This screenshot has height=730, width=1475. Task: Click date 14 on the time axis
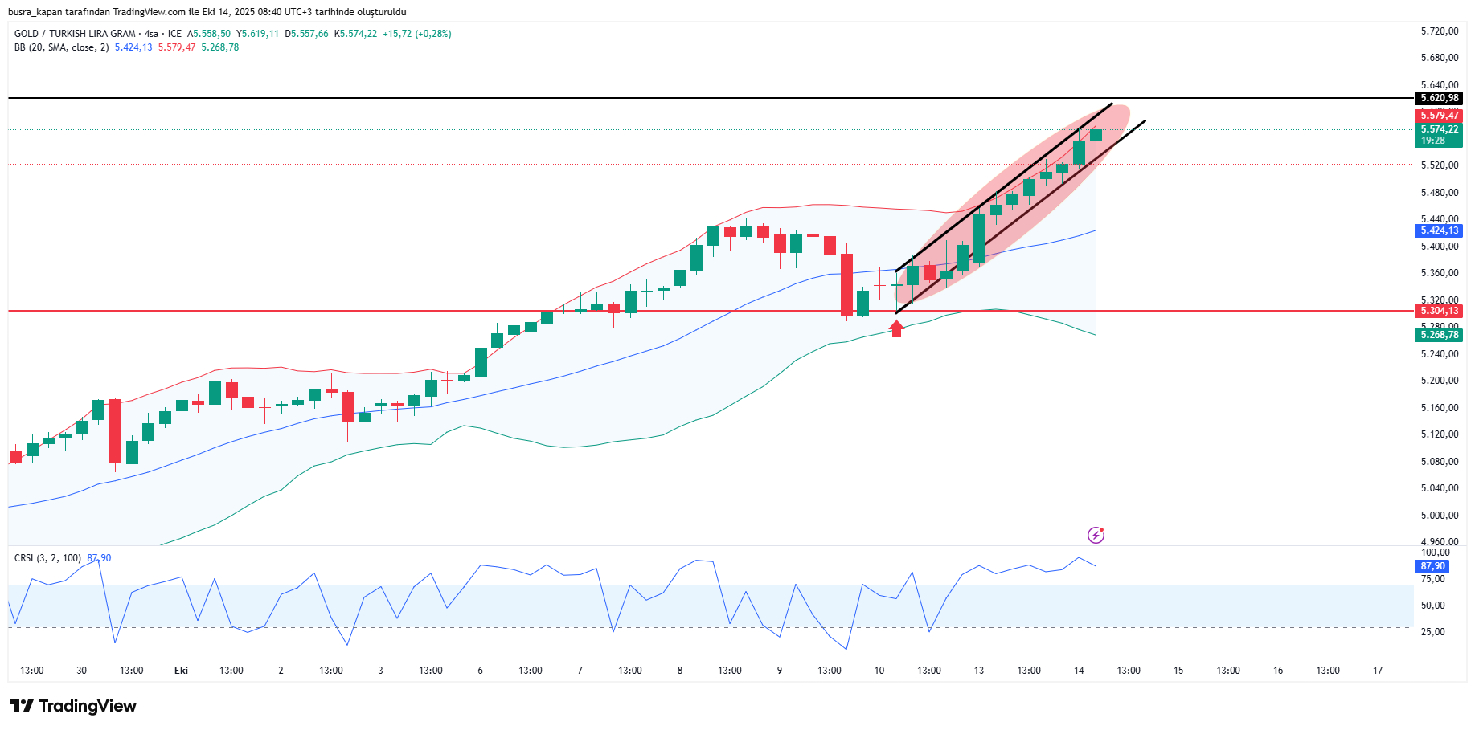pyautogui.click(x=1079, y=671)
